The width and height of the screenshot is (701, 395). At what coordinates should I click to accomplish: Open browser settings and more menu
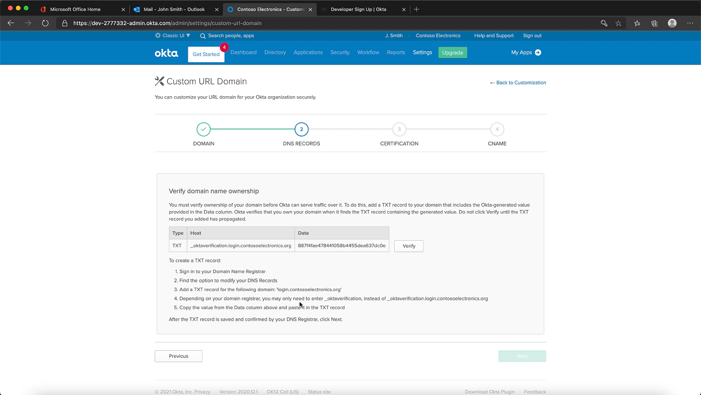tap(690, 23)
